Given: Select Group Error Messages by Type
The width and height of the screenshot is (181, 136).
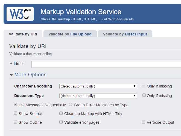Looking at the screenshot, I should pos(71,105).
